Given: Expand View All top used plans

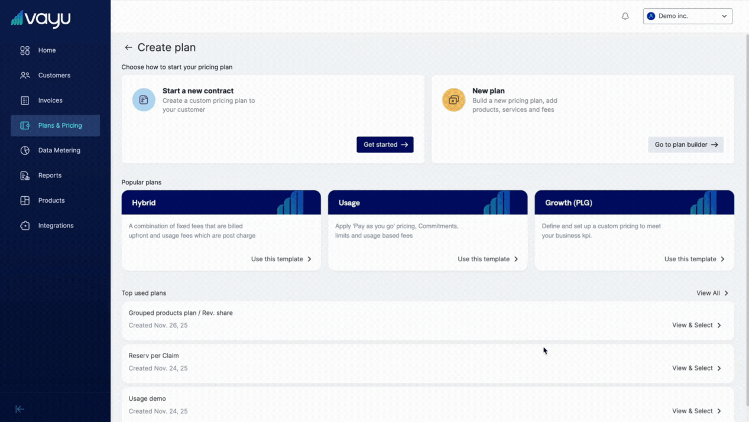Looking at the screenshot, I should point(712,293).
